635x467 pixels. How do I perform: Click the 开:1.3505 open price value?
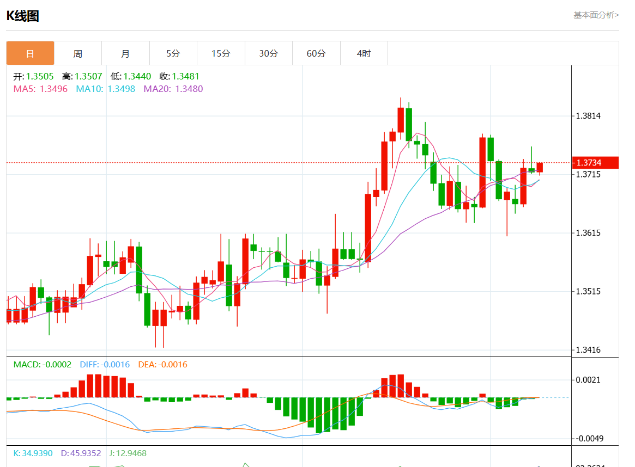[33, 76]
